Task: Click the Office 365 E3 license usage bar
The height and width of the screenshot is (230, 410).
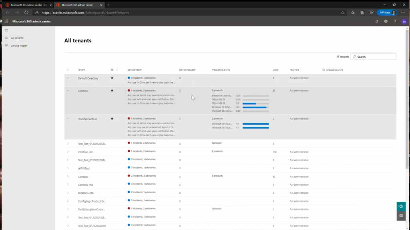Action: point(256,103)
